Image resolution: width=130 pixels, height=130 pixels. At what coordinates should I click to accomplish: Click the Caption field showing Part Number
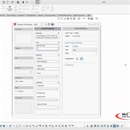click(x=85, y=36)
